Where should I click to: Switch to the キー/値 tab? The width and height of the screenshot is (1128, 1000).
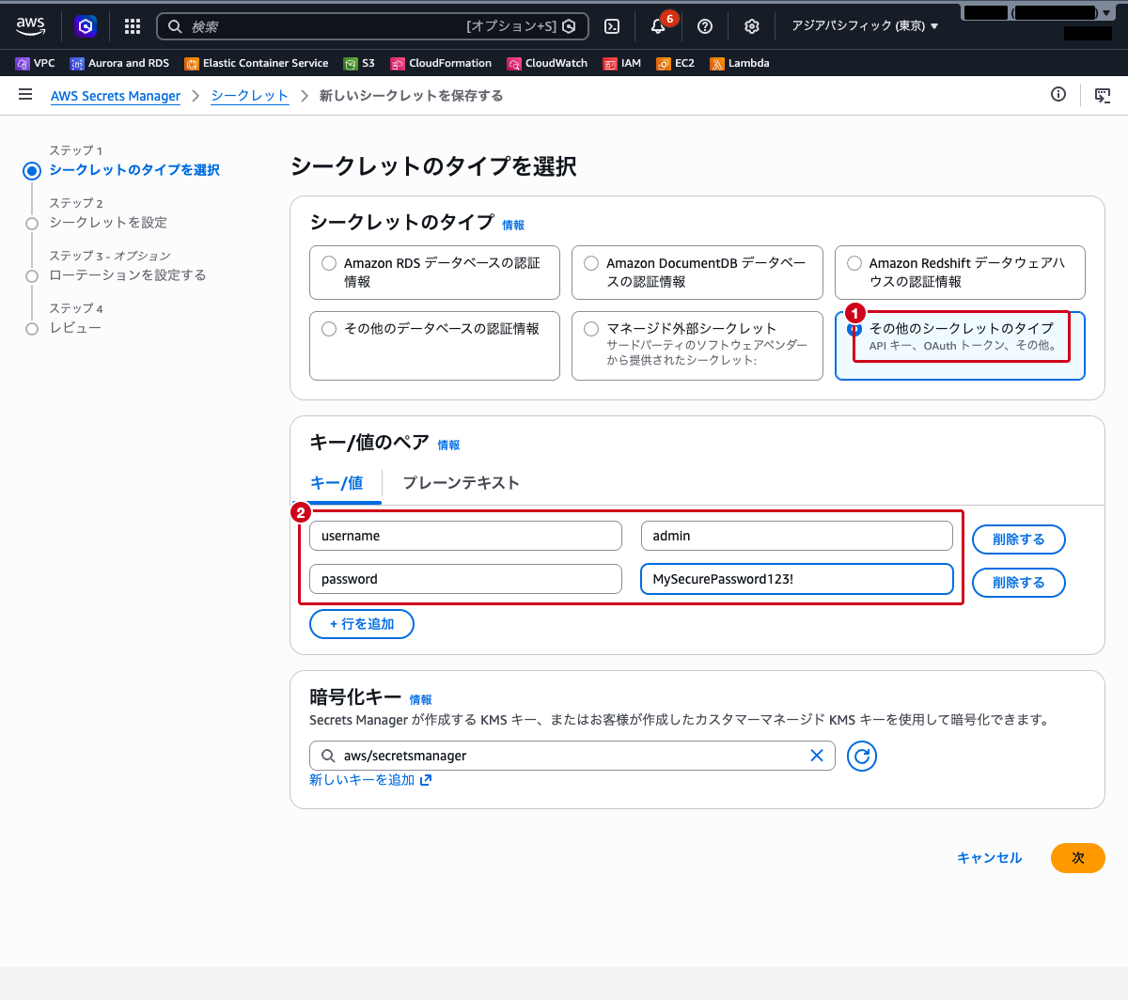(x=337, y=483)
